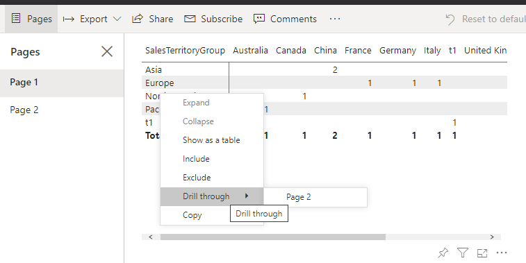The width and height of the screenshot is (526, 263).
Task: Open the toolbar more options ellipsis
Action: [x=335, y=19]
